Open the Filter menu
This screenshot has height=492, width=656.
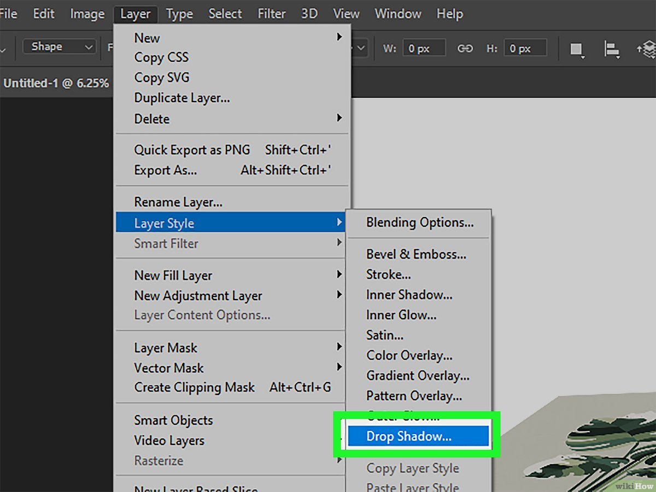click(271, 14)
